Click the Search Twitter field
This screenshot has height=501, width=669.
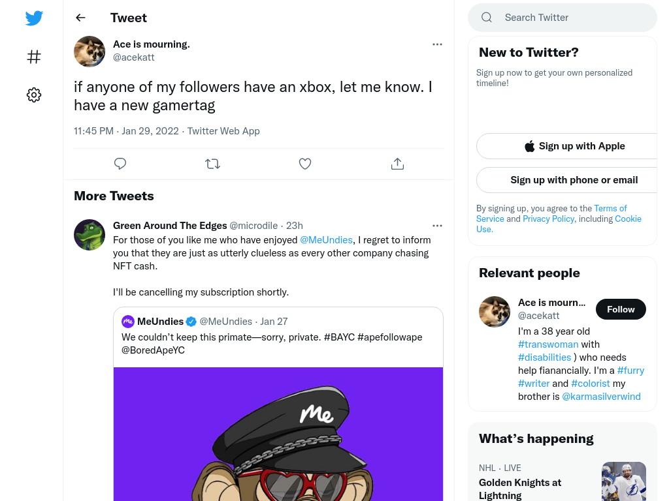(x=563, y=18)
